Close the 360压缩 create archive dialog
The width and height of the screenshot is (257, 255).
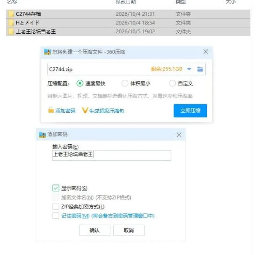click(206, 52)
